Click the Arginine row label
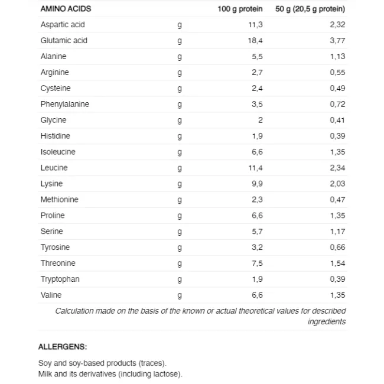 54,73
